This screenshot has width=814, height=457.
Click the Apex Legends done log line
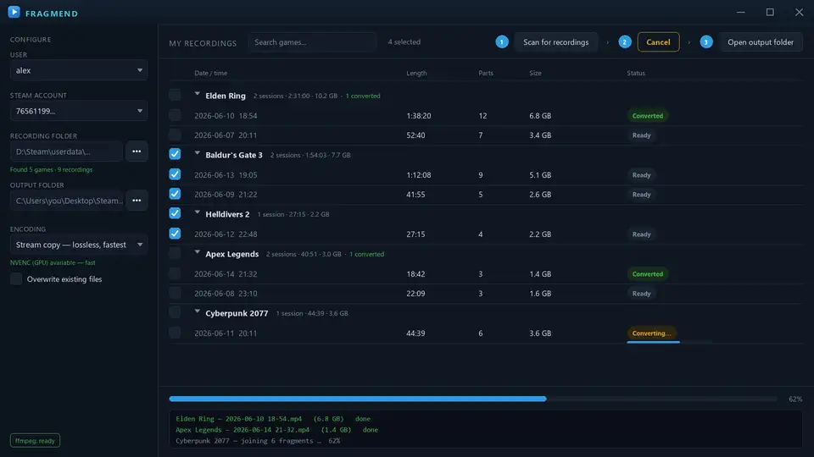tap(276, 430)
